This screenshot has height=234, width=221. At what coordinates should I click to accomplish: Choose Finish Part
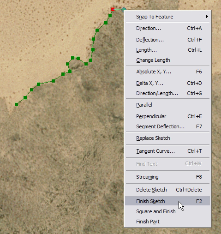167,222
